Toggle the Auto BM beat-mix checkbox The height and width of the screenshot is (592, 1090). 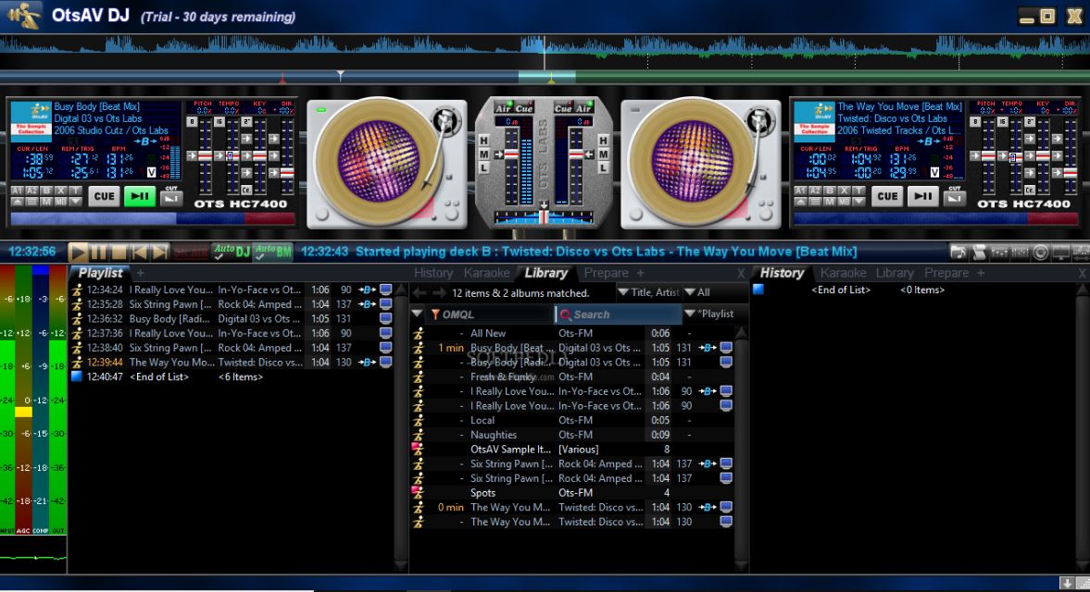coord(272,252)
